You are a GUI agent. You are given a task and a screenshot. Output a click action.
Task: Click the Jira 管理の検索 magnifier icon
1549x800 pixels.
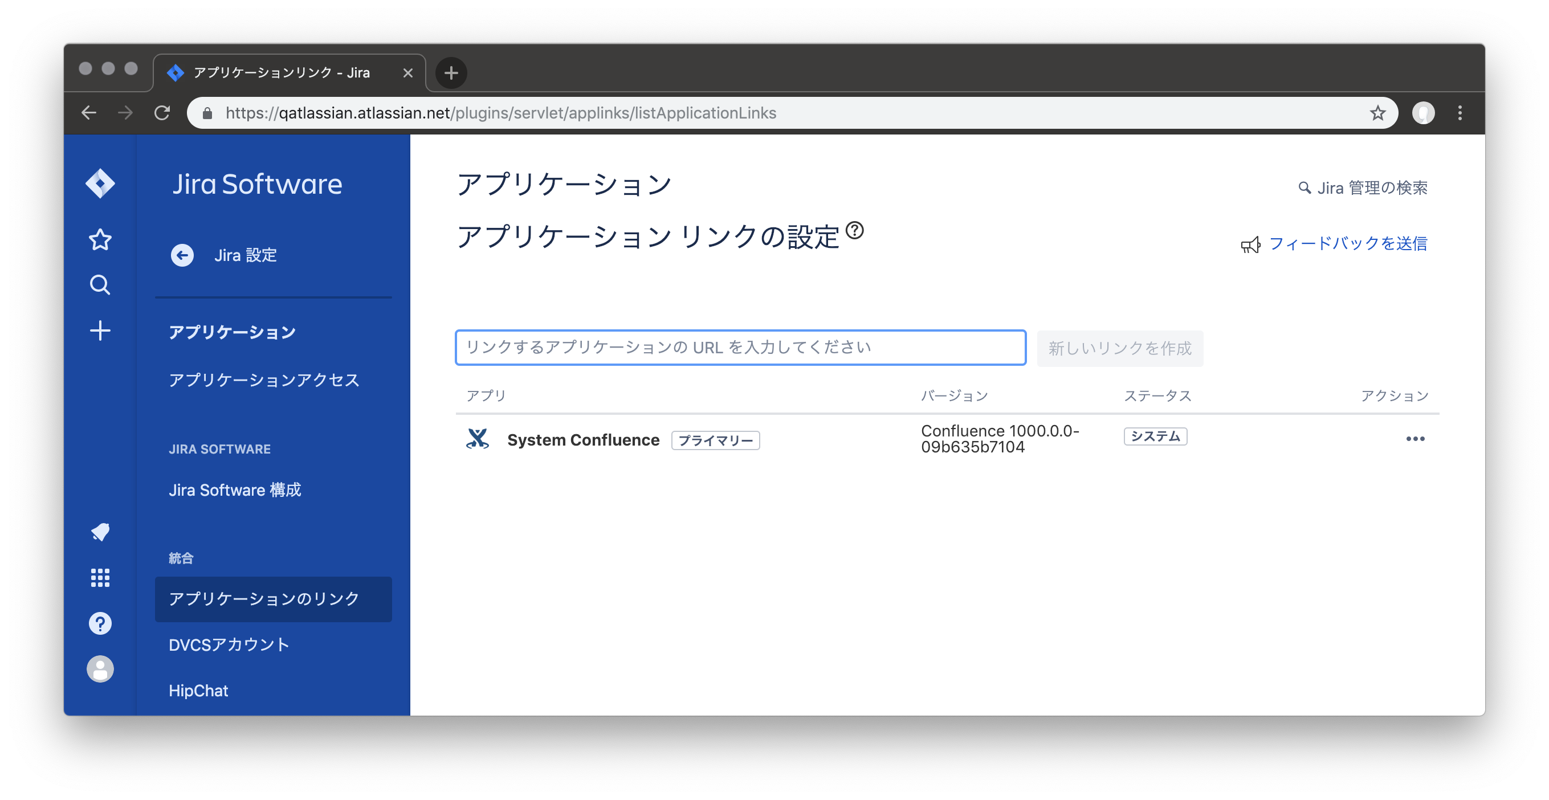click(1304, 188)
